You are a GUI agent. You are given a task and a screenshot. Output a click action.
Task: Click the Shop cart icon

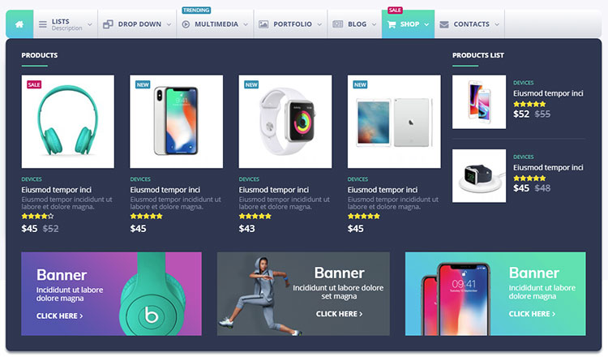tap(392, 24)
